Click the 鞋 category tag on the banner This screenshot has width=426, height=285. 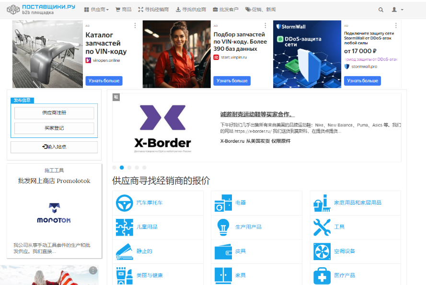116,97
